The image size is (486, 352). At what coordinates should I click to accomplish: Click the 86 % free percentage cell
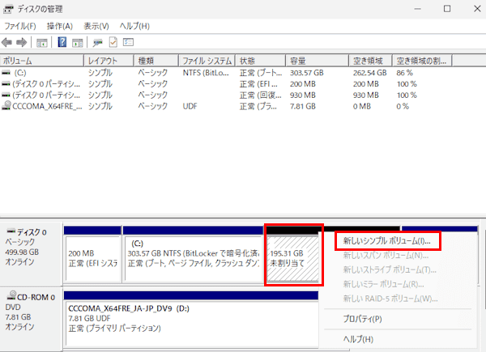pyautogui.click(x=404, y=73)
